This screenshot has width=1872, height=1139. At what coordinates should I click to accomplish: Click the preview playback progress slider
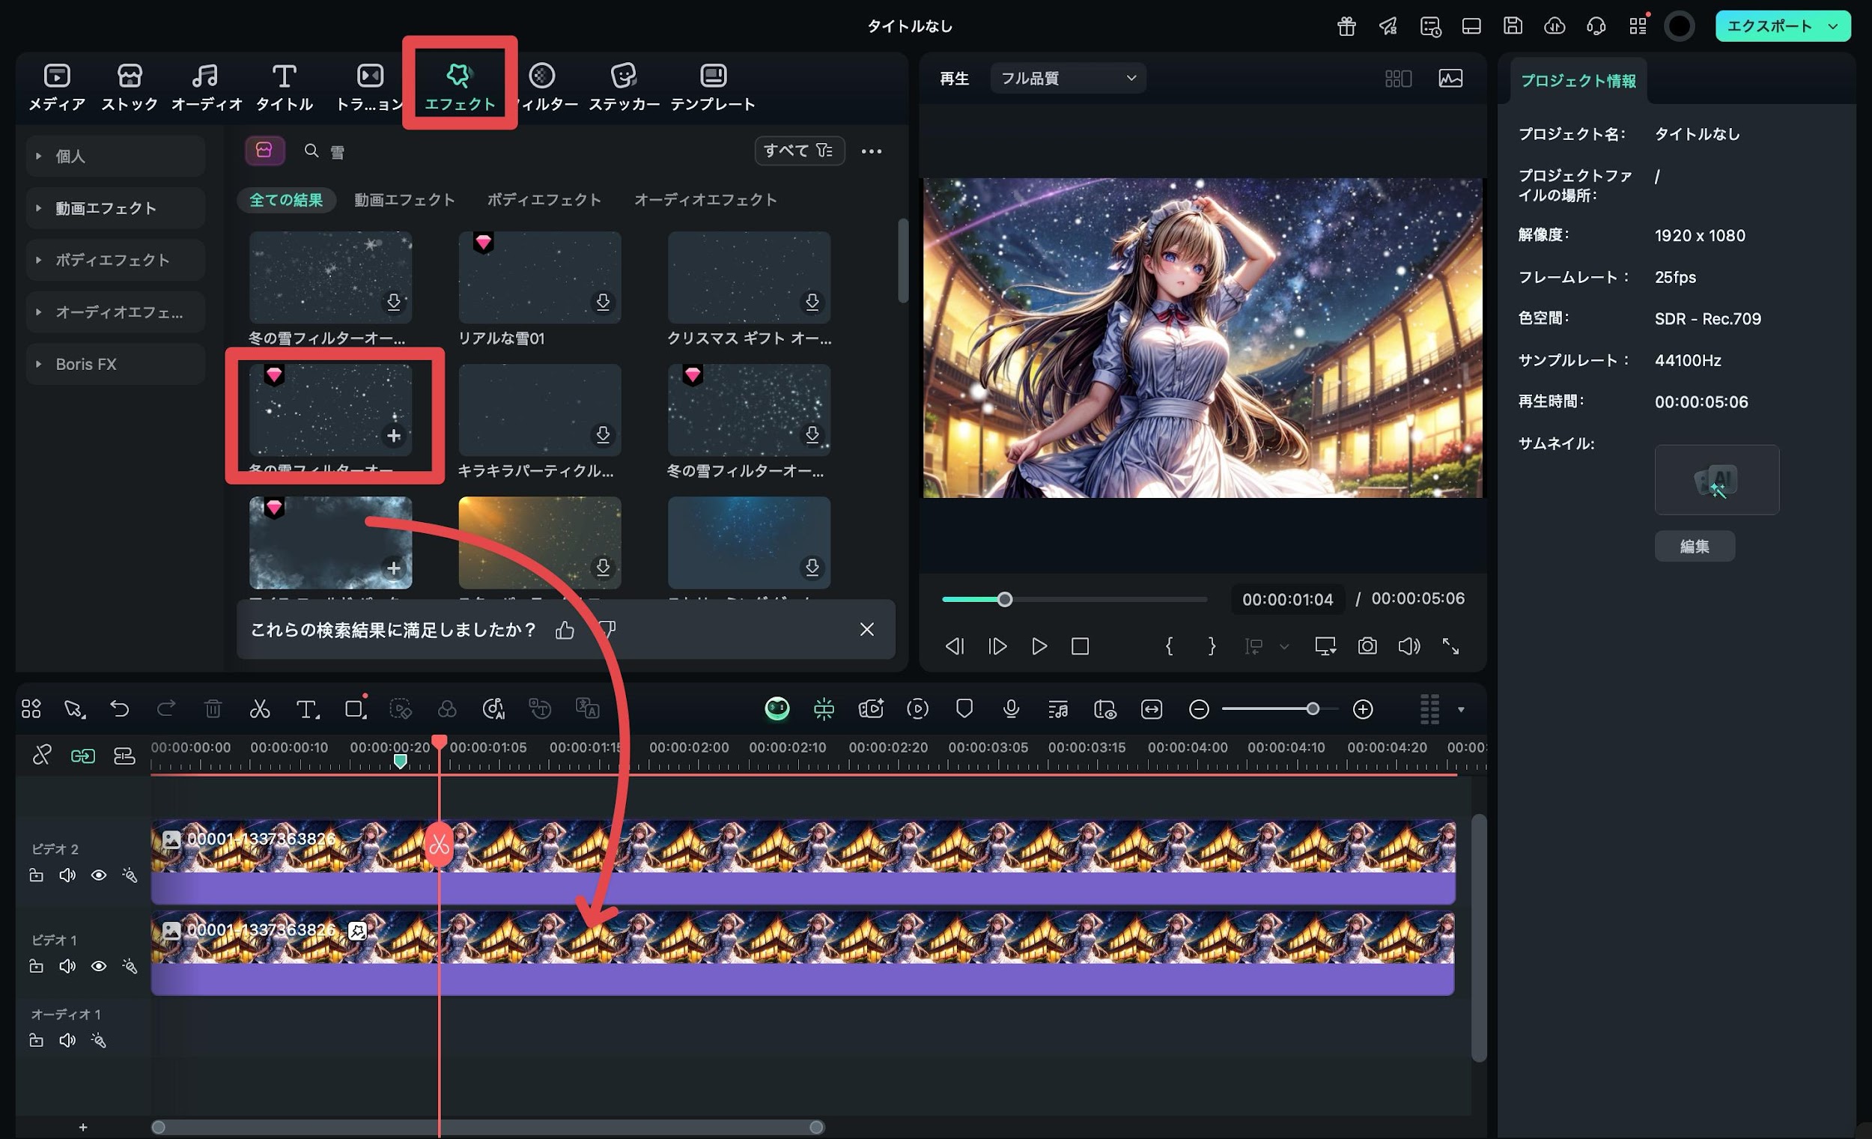pyautogui.click(x=1075, y=600)
